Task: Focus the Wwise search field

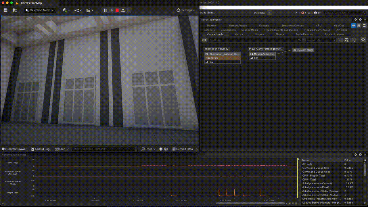Action: tap(344, 13)
